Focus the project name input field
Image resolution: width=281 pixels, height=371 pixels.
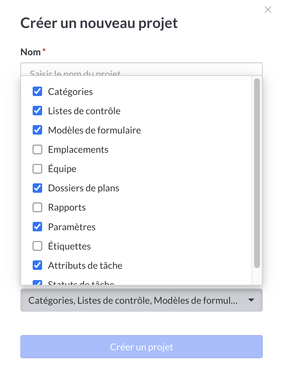[141, 69]
